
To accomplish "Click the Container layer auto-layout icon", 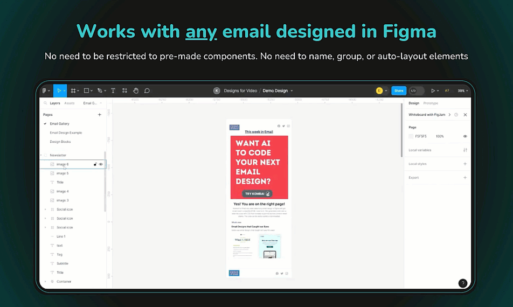I will coord(52,282).
